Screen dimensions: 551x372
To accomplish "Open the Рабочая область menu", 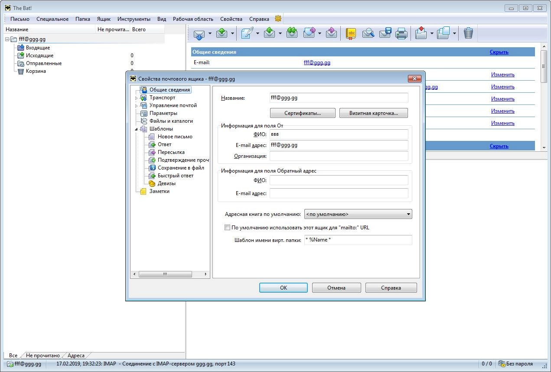I will click(193, 19).
